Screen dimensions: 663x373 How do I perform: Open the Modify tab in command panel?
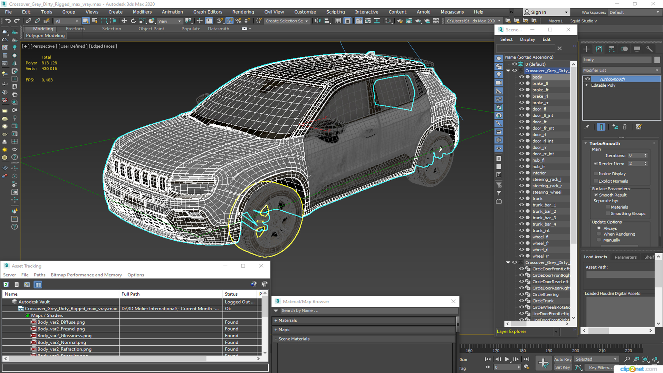599,49
